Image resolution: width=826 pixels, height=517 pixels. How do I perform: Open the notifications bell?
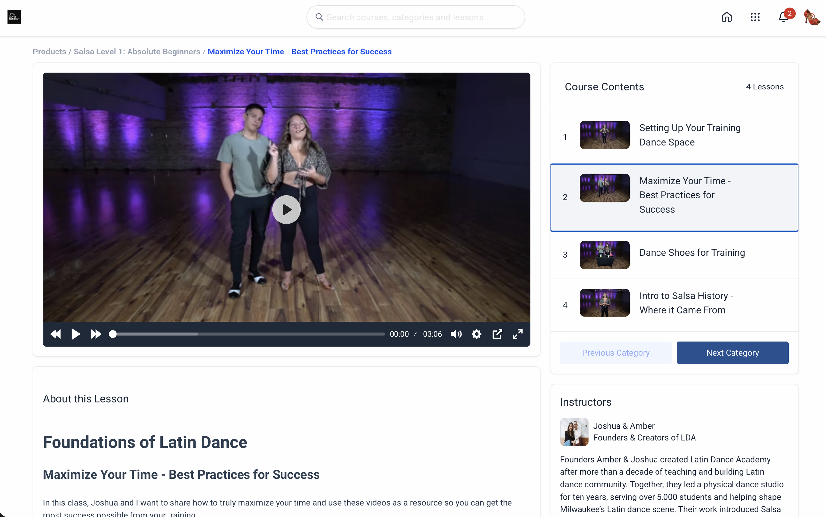[x=783, y=17]
